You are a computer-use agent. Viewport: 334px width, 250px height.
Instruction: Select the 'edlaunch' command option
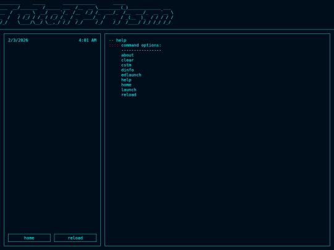tap(131, 75)
